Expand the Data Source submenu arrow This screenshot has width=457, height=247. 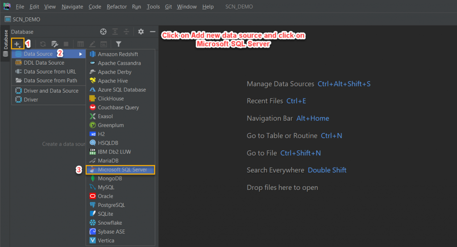coord(80,54)
